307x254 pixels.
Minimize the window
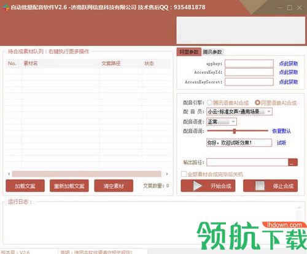[280, 8]
